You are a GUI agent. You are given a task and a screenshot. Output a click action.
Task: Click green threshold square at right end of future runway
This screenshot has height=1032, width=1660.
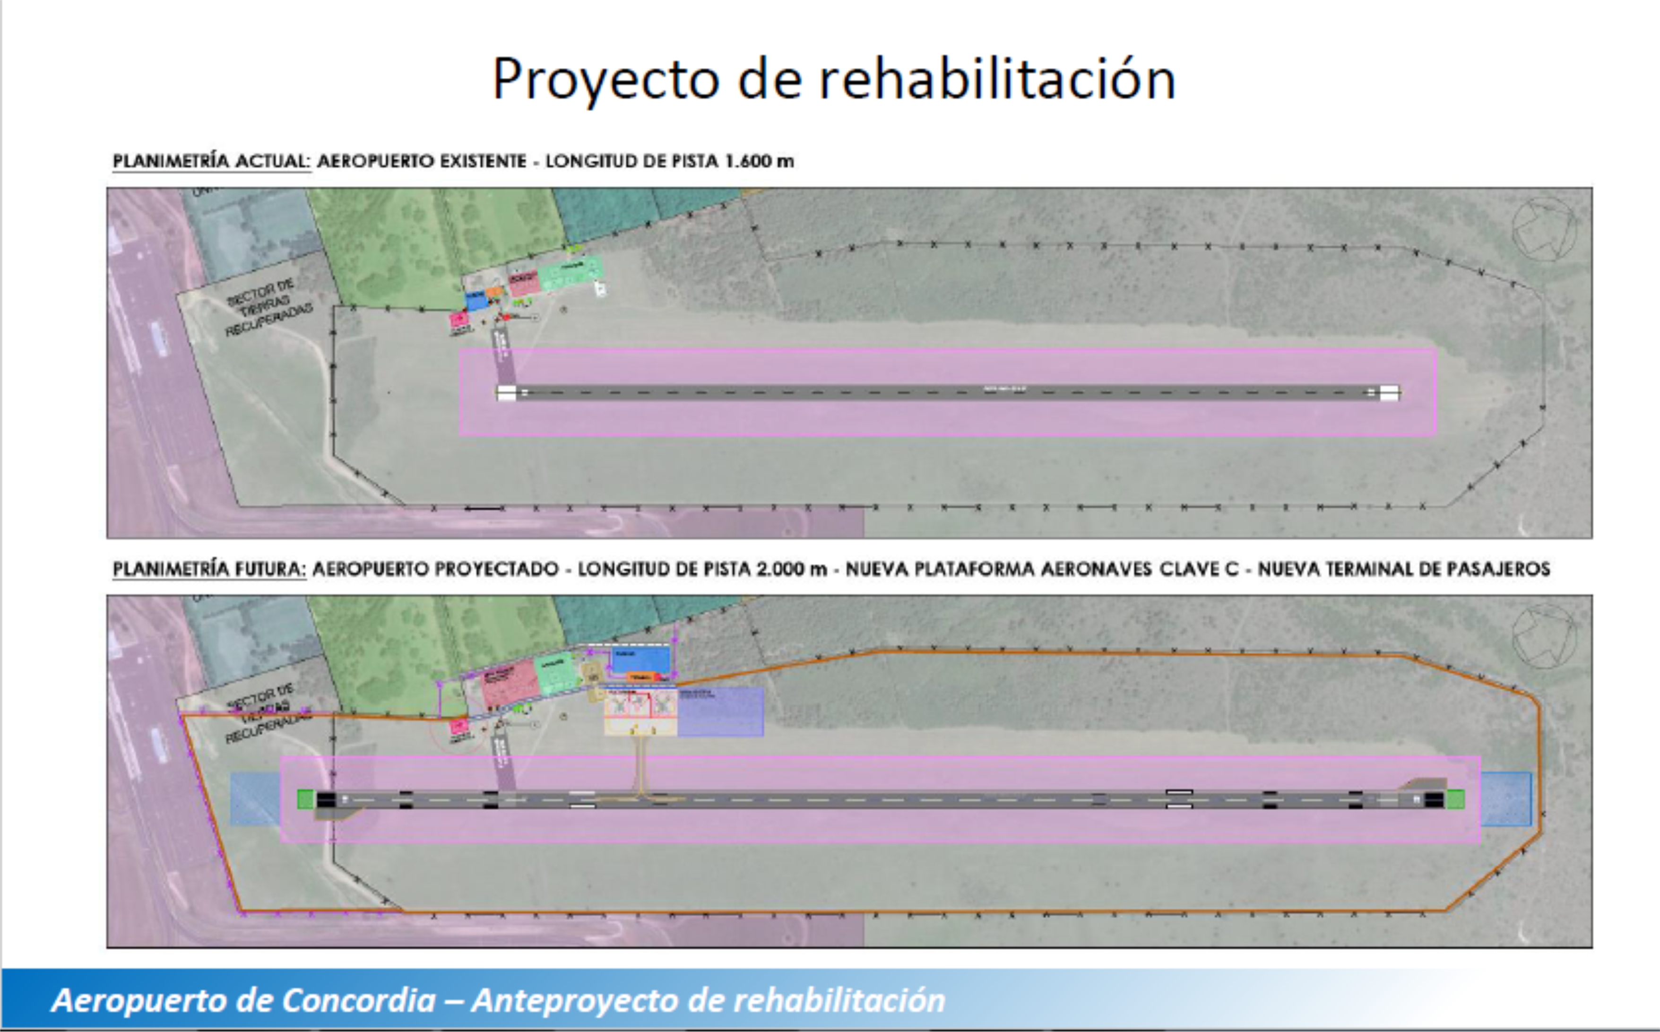1455,799
